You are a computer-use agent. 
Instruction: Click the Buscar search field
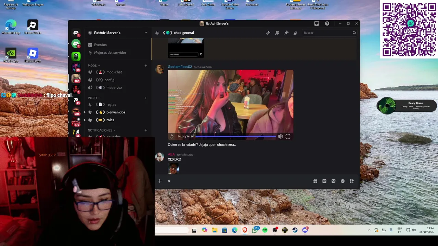(x=330, y=33)
